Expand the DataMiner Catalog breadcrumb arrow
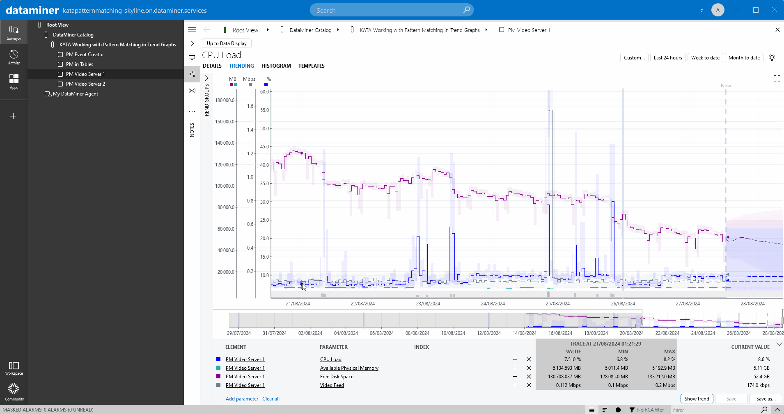This screenshot has height=414, width=784. (x=337, y=30)
